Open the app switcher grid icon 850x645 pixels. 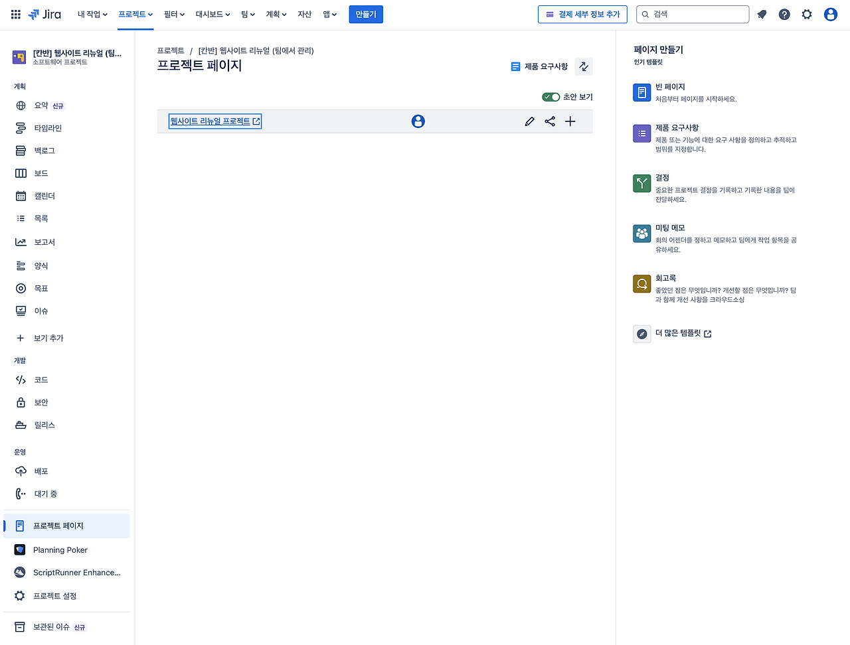tap(16, 14)
